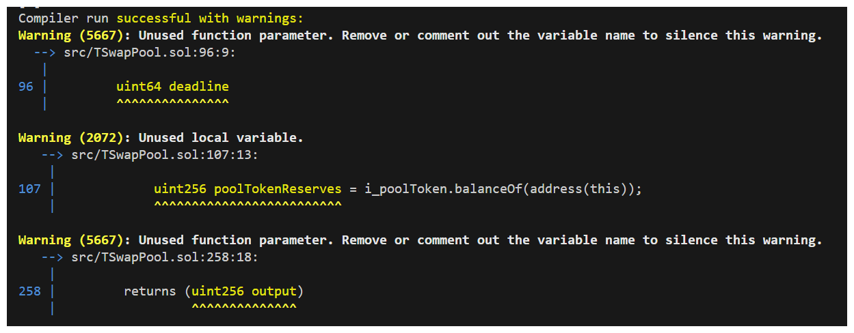Open the src/TSwapPool.sol:258:18 file link

point(165,257)
